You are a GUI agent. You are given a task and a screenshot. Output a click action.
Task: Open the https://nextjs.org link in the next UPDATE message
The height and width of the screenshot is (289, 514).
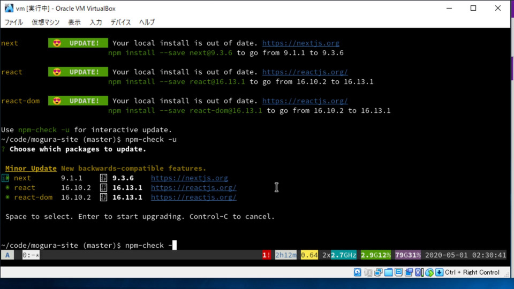(300, 43)
